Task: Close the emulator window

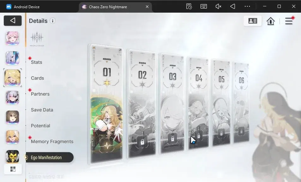Action: click(x=293, y=6)
